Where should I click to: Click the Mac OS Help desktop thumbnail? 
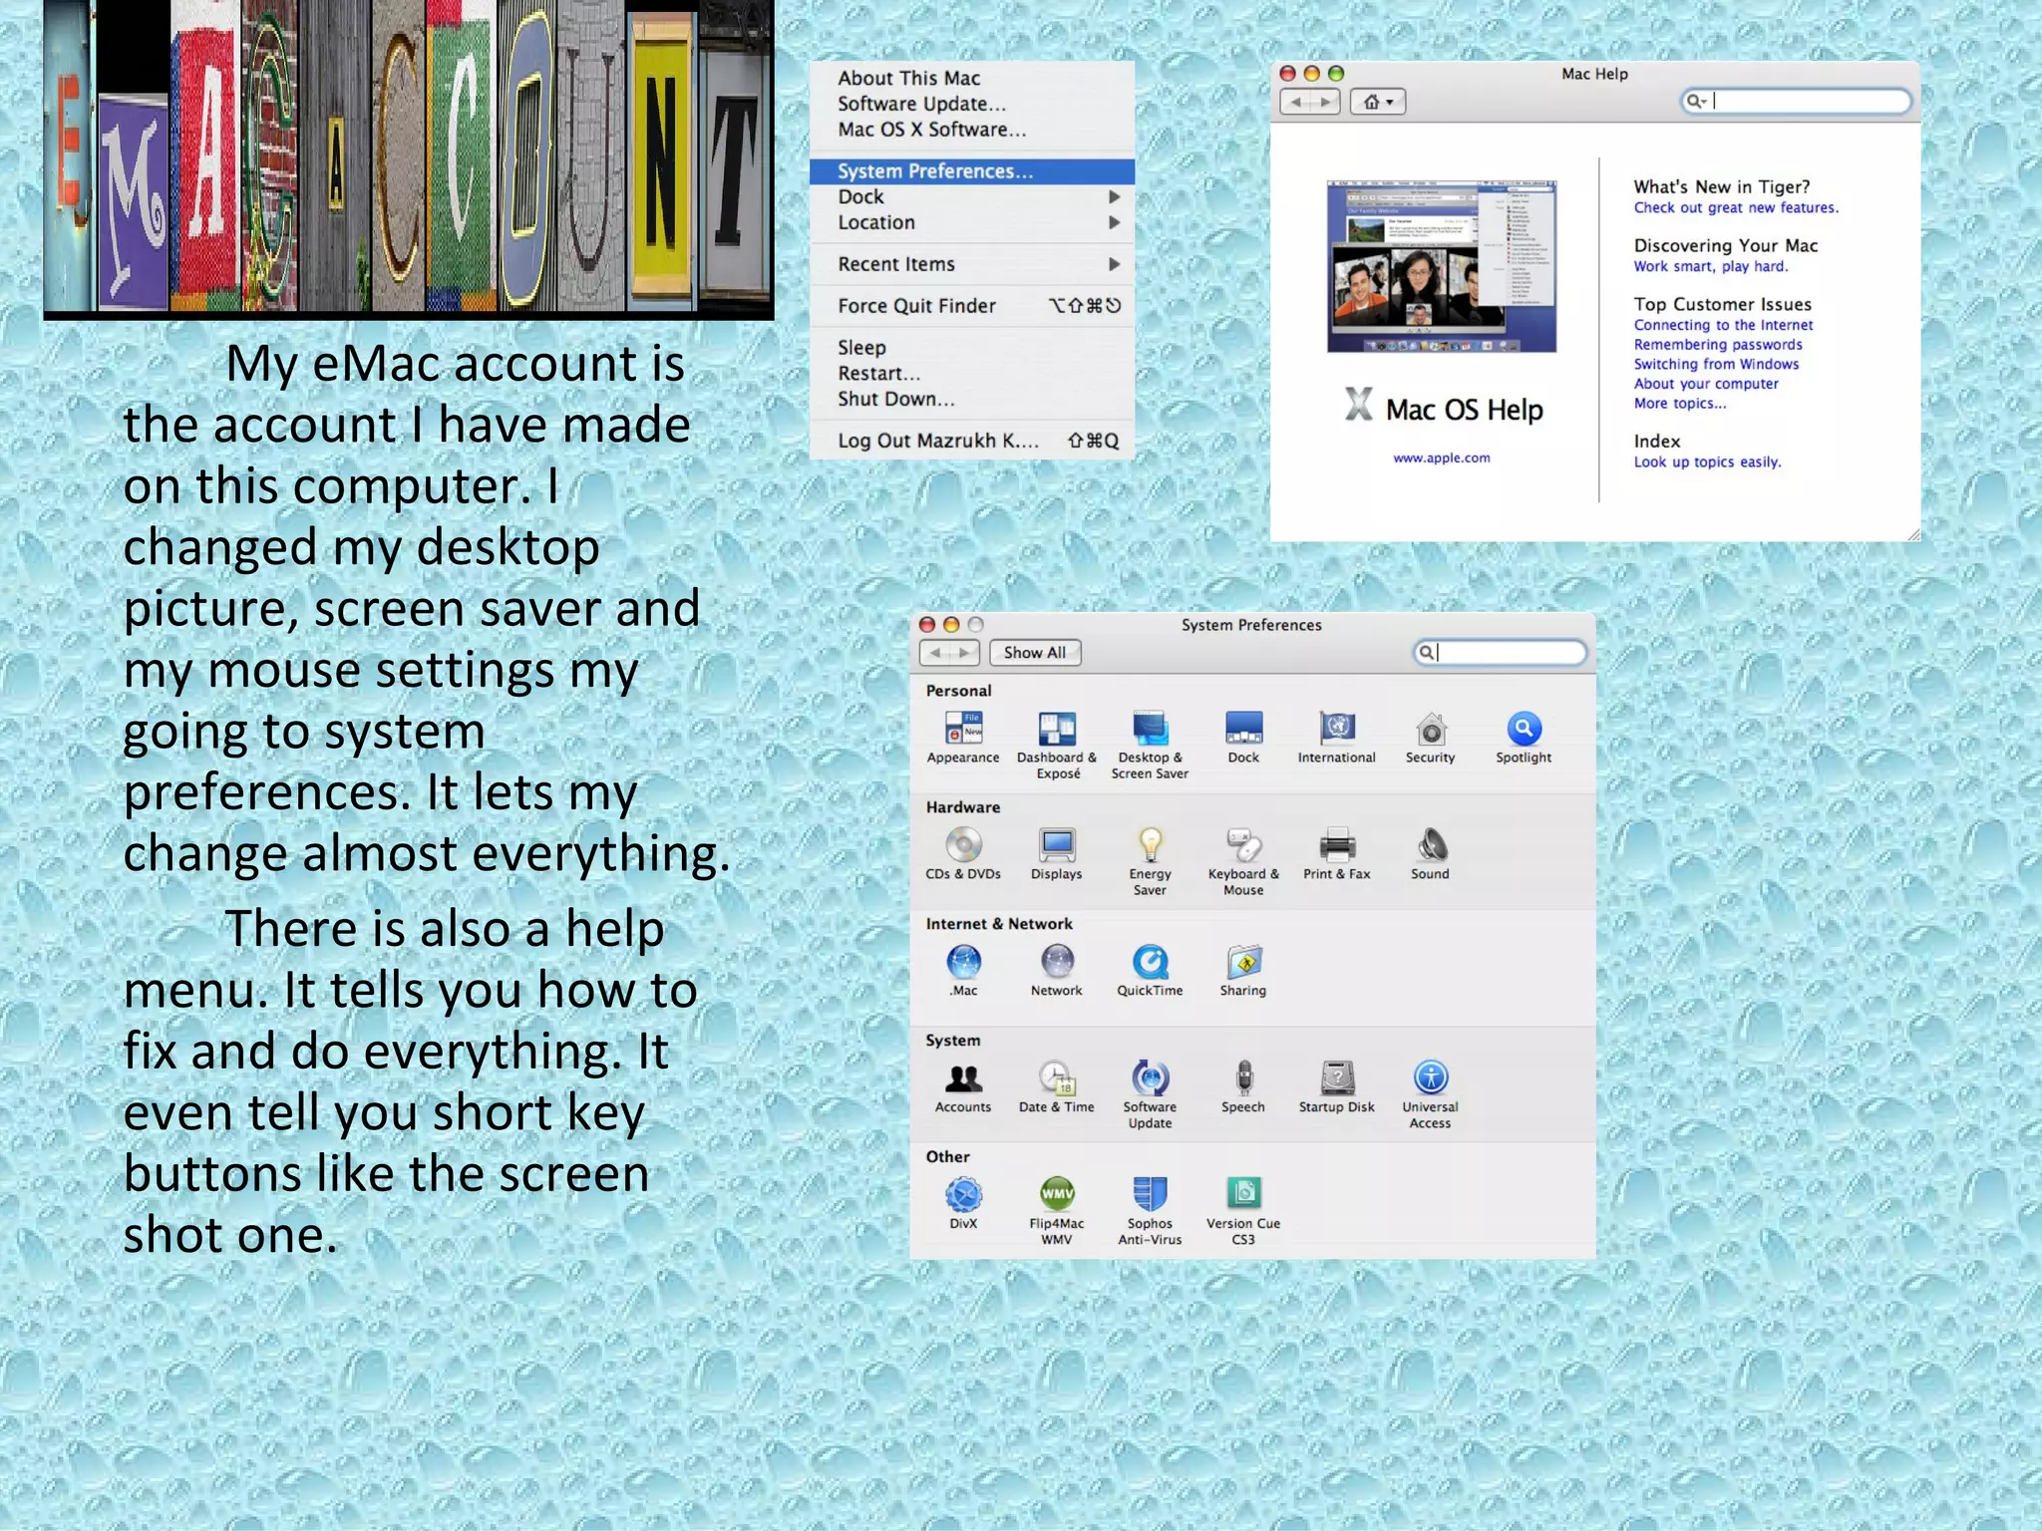(x=1442, y=266)
